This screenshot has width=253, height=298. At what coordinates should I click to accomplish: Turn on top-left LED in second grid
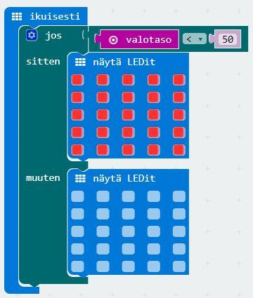tap(77, 196)
